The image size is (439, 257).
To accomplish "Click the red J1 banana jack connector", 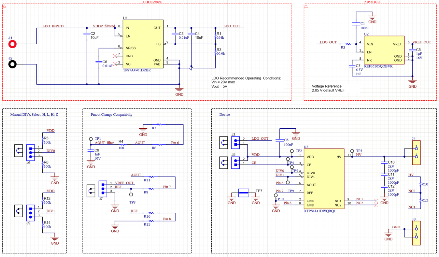I will point(12,44).
